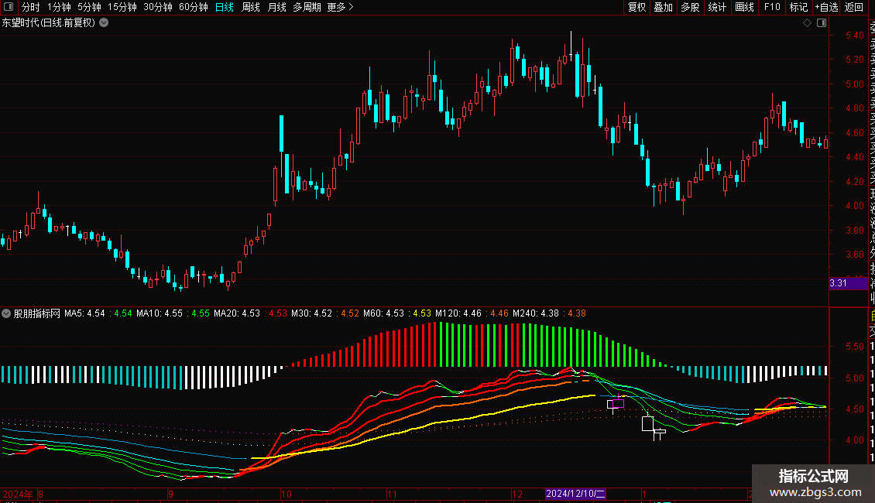Click the 叠加 overlay button
The height and width of the screenshot is (503, 875).
pos(664,7)
